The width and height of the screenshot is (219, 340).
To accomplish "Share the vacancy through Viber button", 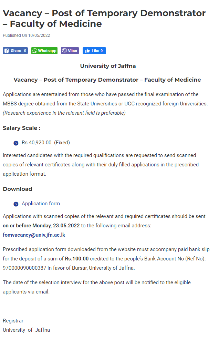I will coord(70,51).
